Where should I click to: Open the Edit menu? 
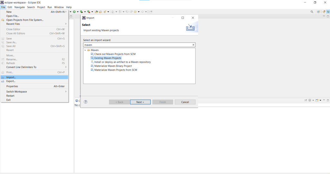point(10,7)
